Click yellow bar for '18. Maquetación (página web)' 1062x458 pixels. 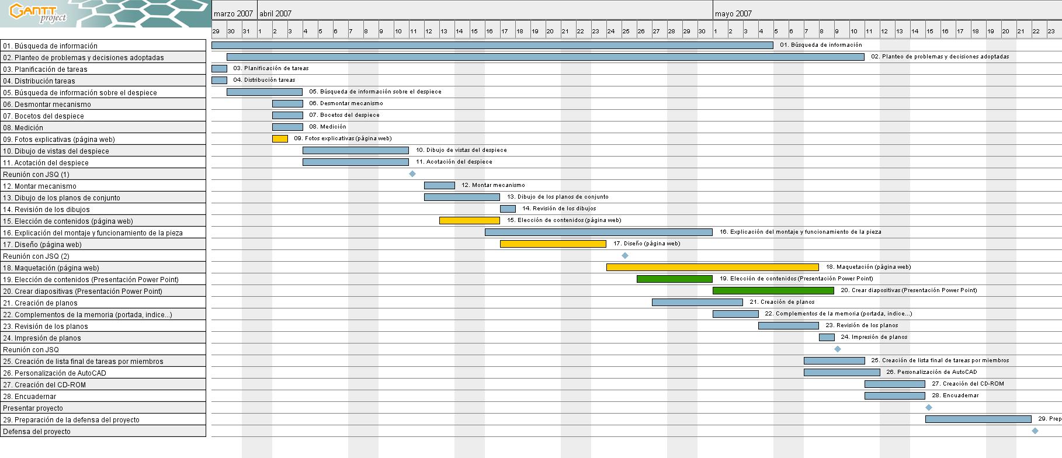[713, 267]
